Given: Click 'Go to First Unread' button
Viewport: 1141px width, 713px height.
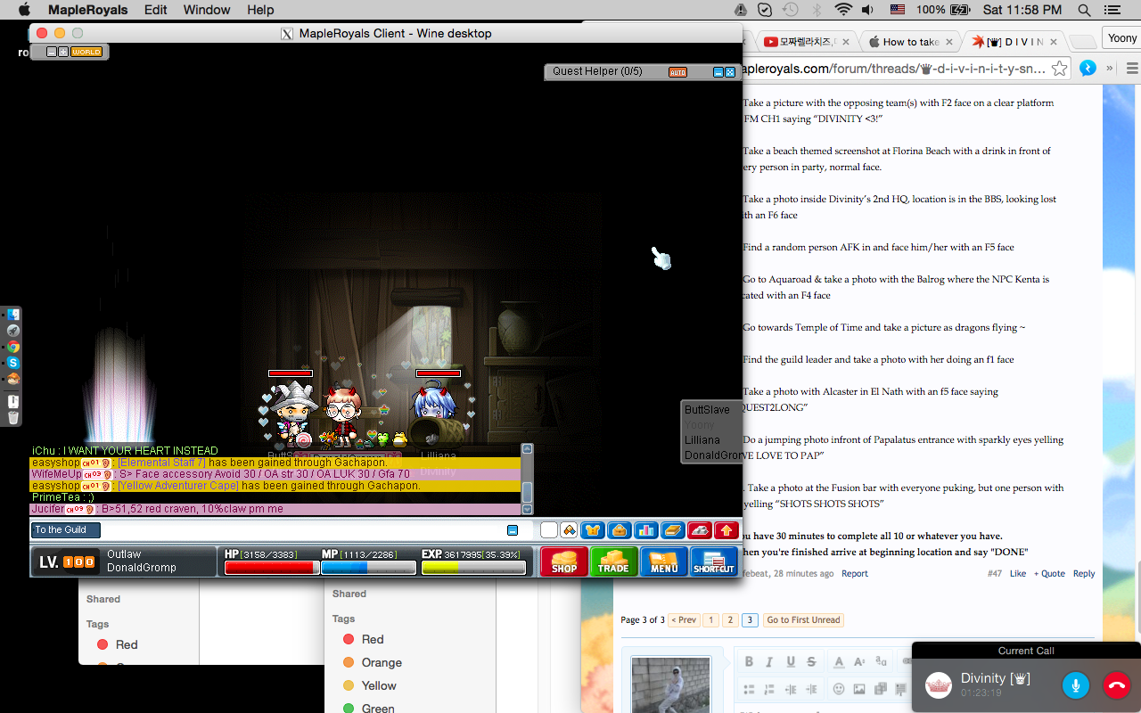Looking at the screenshot, I should pyautogui.click(x=803, y=619).
